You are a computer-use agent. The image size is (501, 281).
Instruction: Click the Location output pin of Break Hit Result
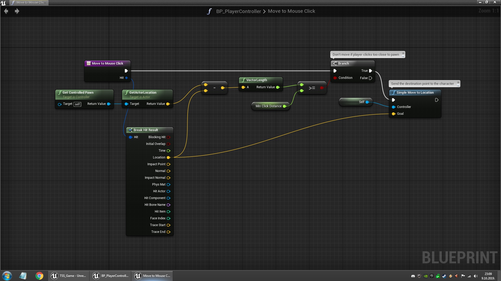[x=168, y=157]
